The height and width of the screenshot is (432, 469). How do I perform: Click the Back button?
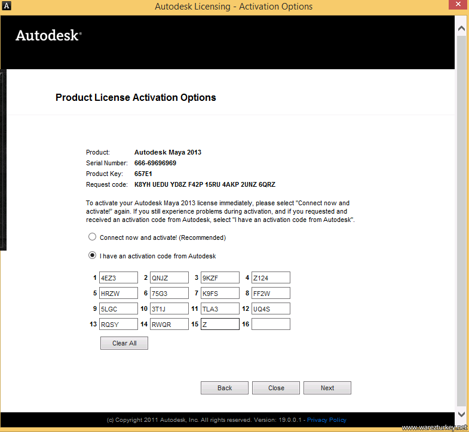[x=225, y=388]
